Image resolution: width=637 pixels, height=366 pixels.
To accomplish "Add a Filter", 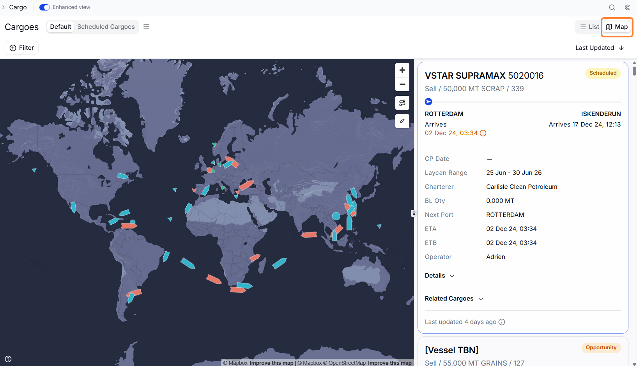I will (21, 48).
